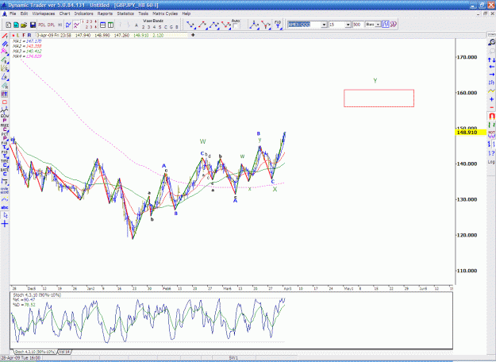496x362 pixels.
Task: Click the vertical split-window icon
Action: click(111, 25)
